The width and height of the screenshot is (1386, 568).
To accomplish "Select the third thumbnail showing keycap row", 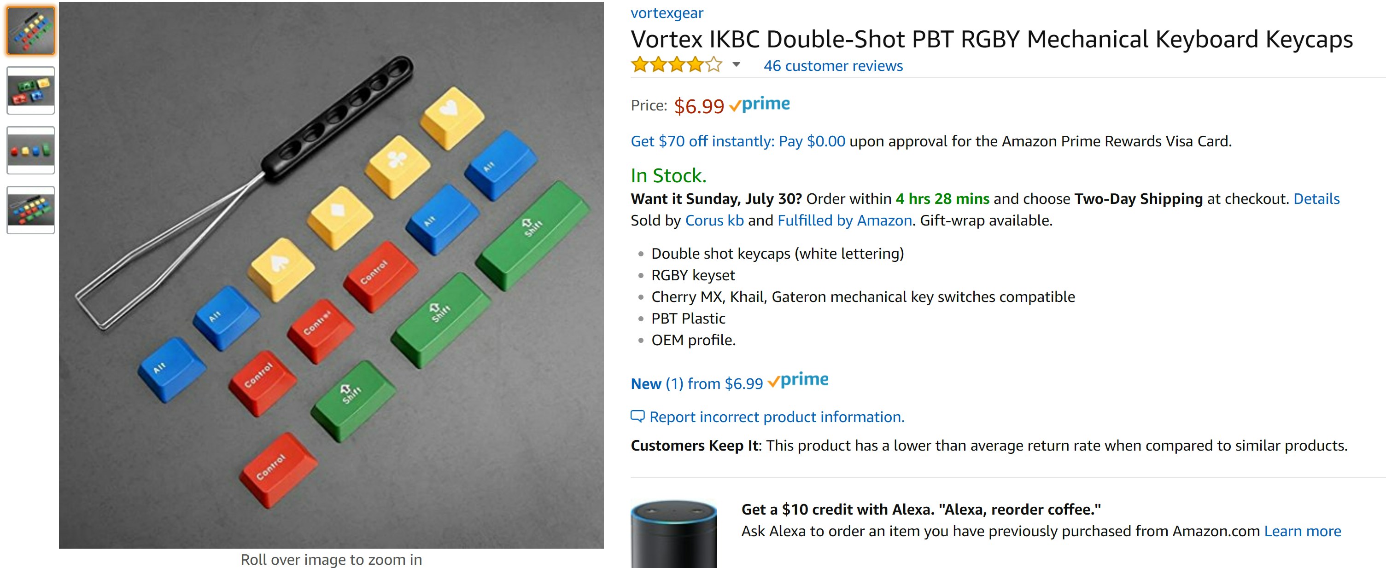I will pyautogui.click(x=31, y=150).
